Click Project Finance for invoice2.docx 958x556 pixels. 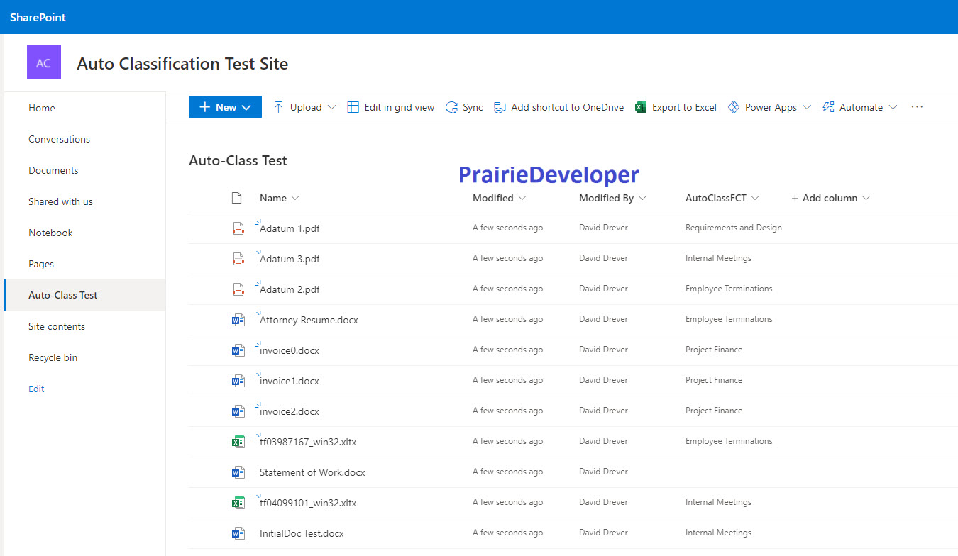coord(714,411)
